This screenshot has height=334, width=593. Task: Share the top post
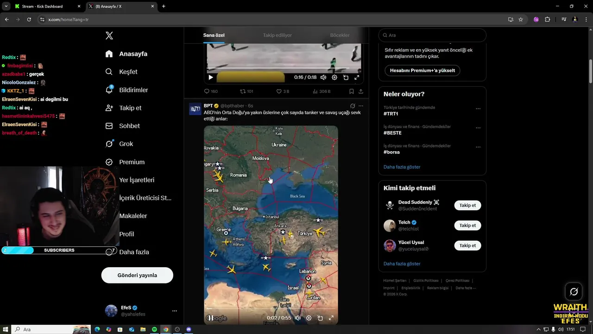tap(361, 91)
